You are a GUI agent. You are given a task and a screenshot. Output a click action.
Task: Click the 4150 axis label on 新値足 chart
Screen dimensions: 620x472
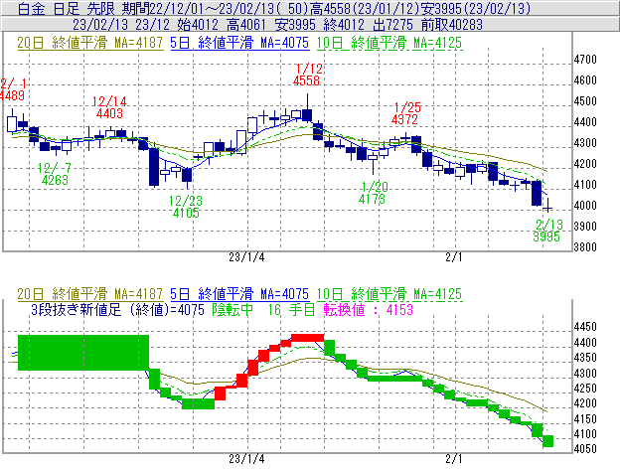pyautogui.click(x=585, y=418)
